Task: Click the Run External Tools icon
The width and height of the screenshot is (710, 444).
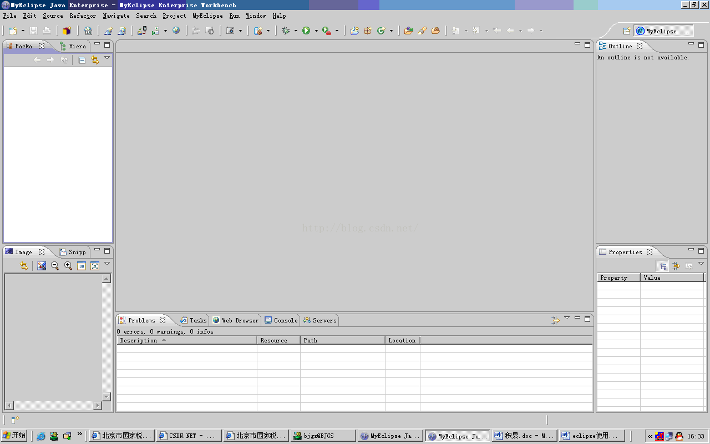Action: pyautogui.click(x=327, y=31)
